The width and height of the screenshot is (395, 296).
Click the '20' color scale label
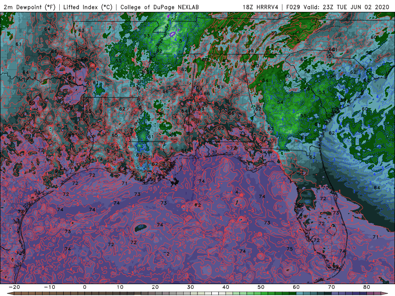155,287
